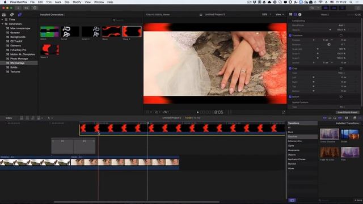This screenshot has width=363, height=204.
Task: Select the Cross Dissolve transition thumbnail
Action: tap(330, 134)
